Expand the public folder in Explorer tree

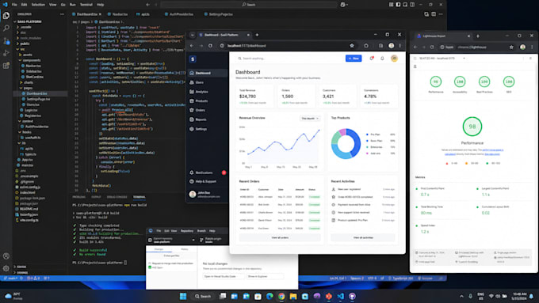17,44
